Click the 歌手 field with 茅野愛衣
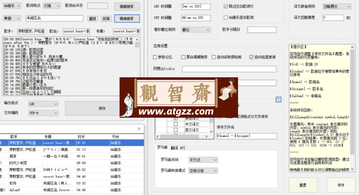This screenshot has height=195, width=359. (31, 31)
